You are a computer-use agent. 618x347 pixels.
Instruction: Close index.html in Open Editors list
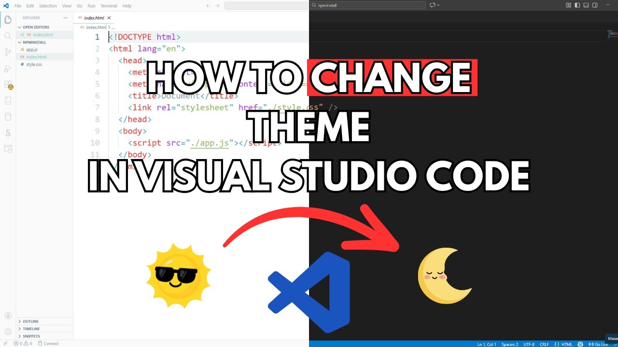click(x=22, y=35)
